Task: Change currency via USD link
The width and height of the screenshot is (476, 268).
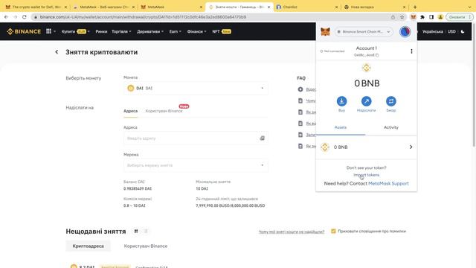Action: click(x=451, y=31)
